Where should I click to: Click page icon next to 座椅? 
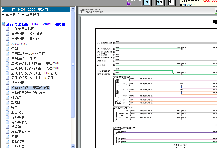8,137
